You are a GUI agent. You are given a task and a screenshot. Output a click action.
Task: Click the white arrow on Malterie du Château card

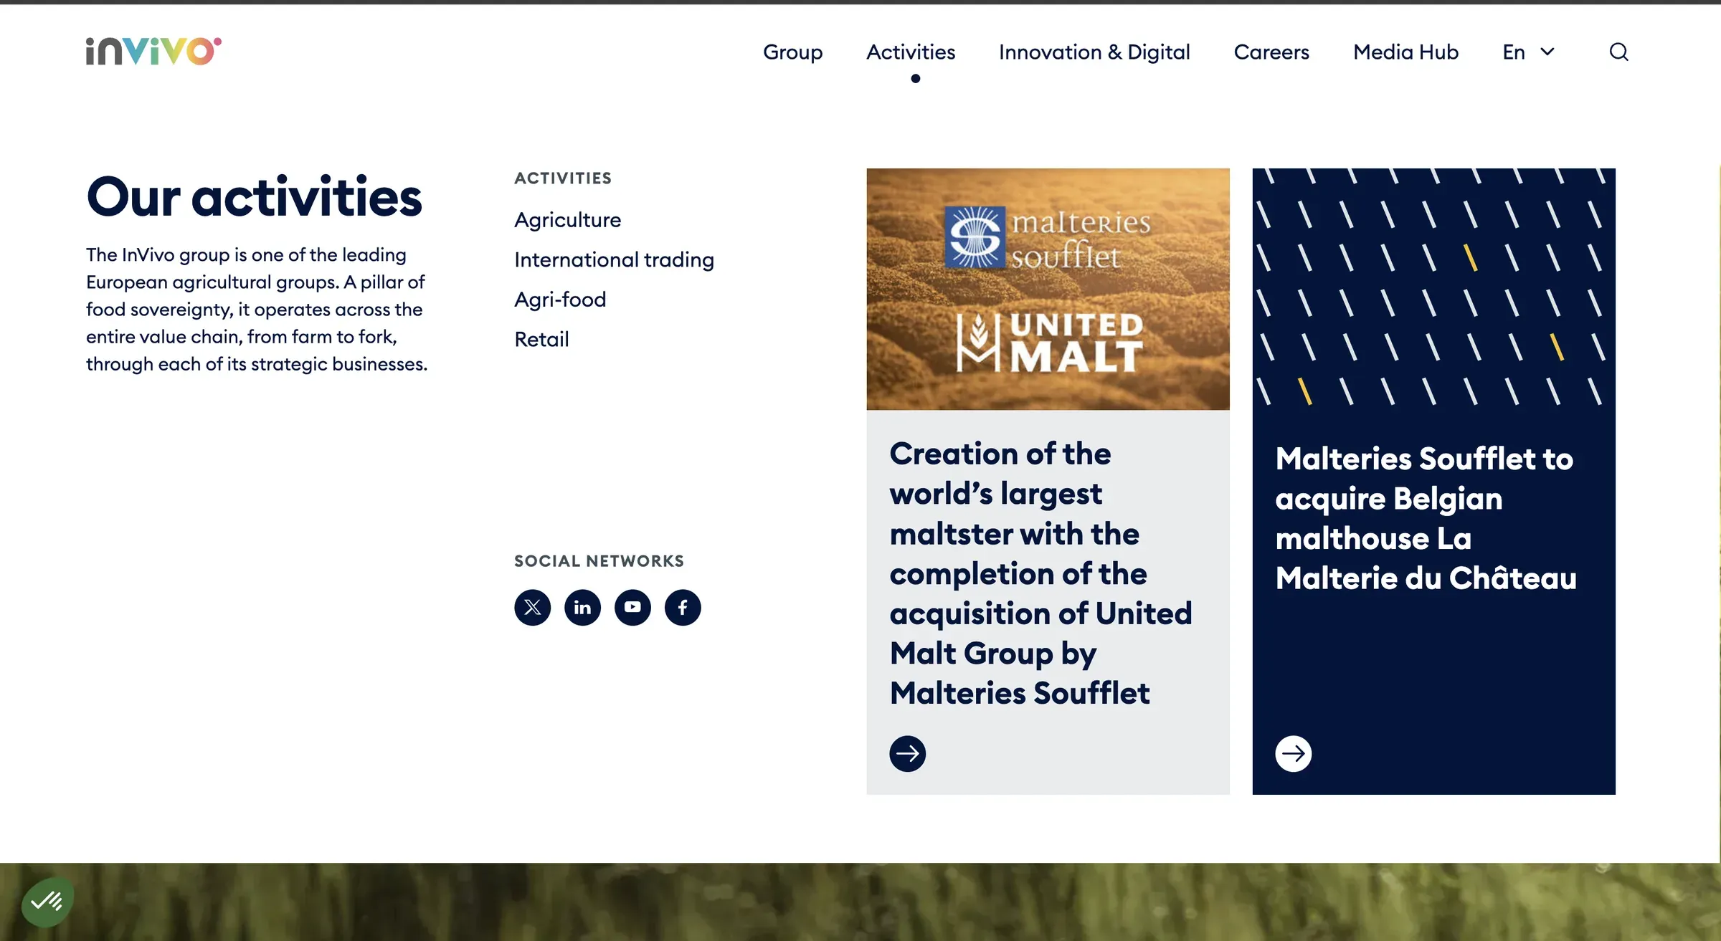tap(1293, 754)
